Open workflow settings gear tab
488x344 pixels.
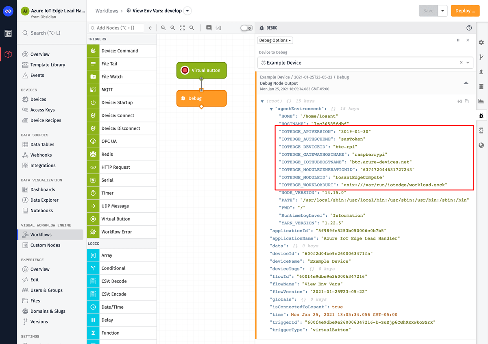[481, 43]
